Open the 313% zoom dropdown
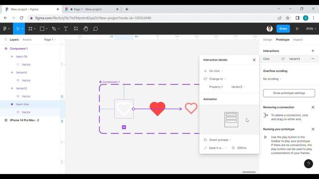319x179 pixels. [x=311, y=29]
